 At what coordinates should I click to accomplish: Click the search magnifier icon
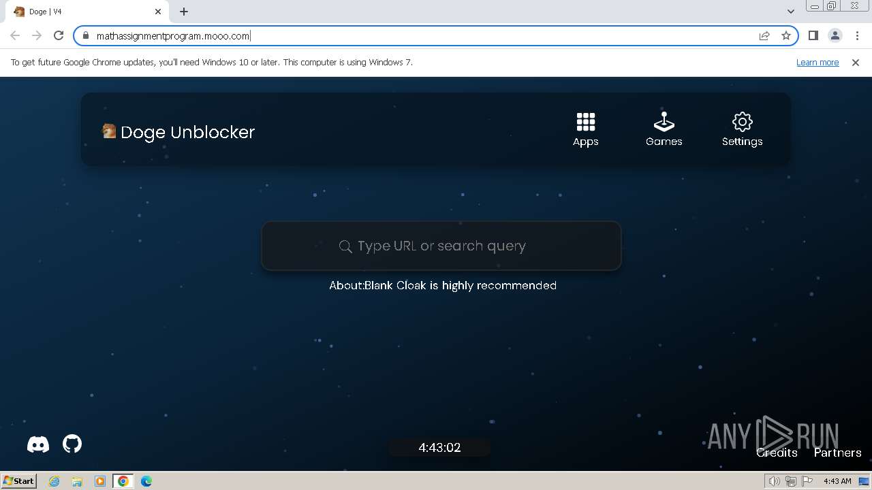pos(345,246)
